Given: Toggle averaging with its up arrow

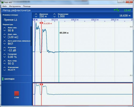Looking at the screenshot, I should click(5, 67).
